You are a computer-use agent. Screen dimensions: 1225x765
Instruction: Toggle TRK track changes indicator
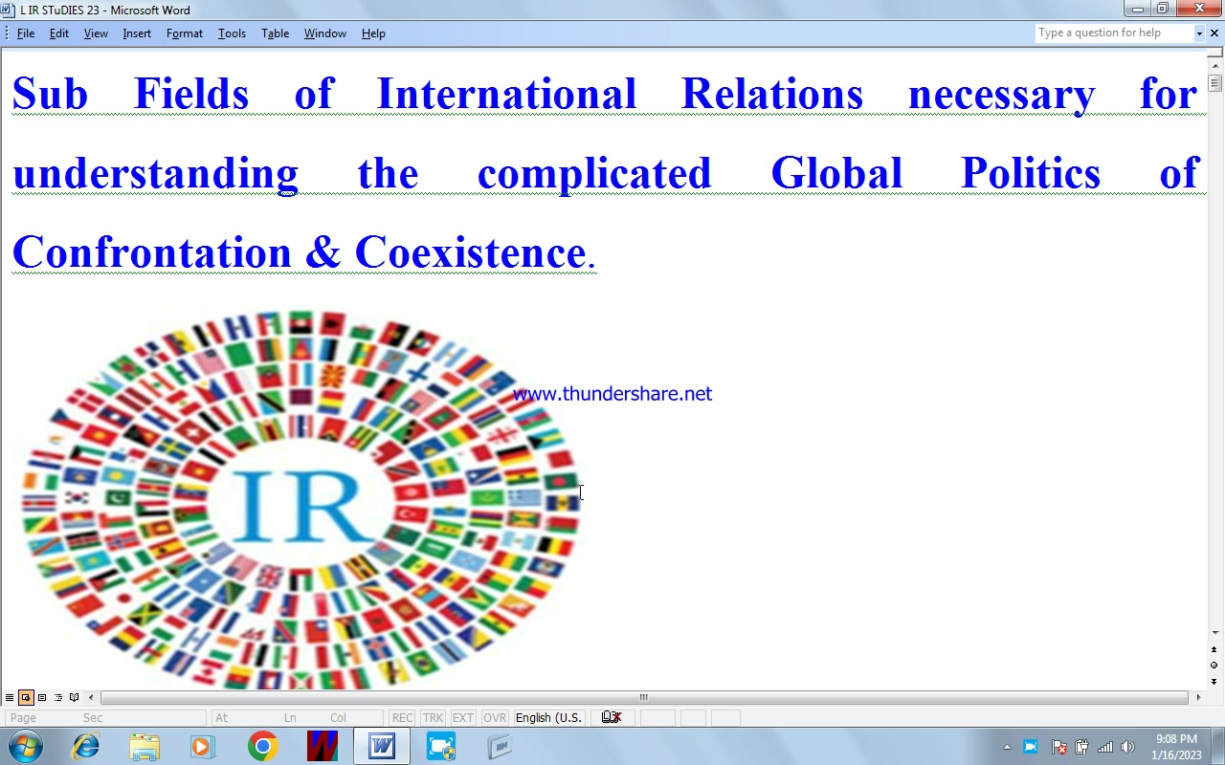coord(433,717)
